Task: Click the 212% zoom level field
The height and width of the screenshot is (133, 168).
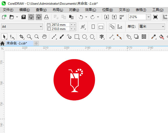Action: click(137, 17)
